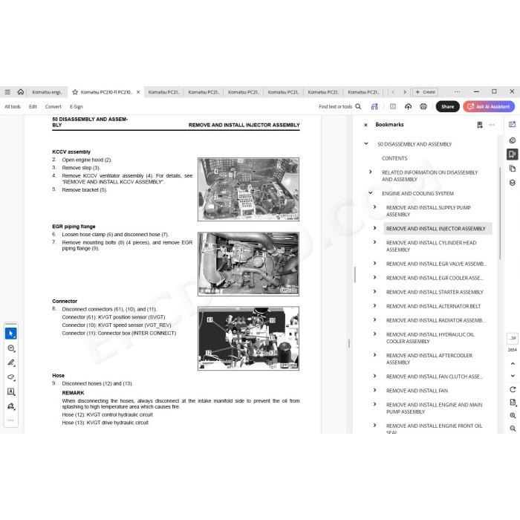Click the upload to cloud icon
Screen dimensions: 520x520
pos(409,106)
